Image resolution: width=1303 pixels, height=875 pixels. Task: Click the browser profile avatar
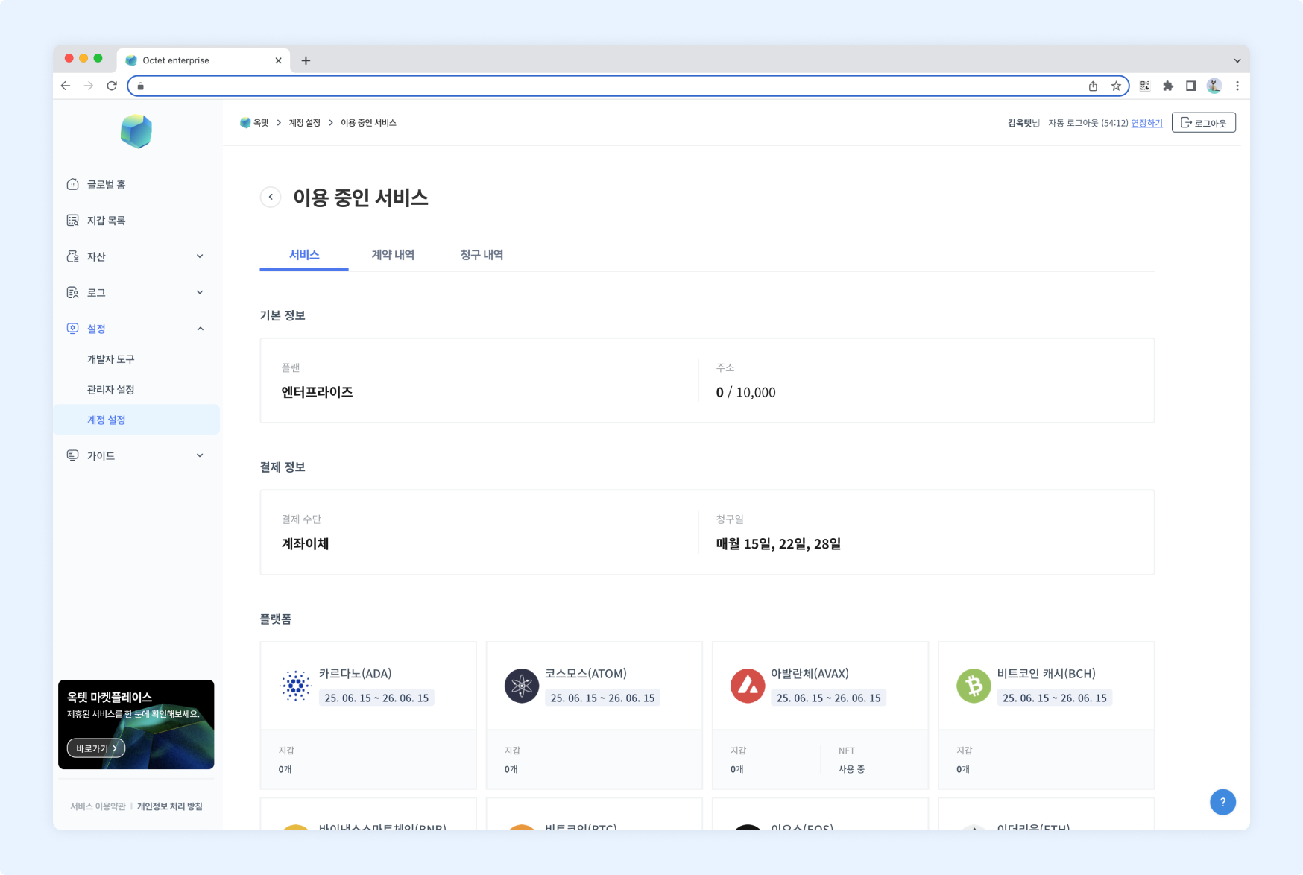pyautogui.click(x=1214, y=86)
